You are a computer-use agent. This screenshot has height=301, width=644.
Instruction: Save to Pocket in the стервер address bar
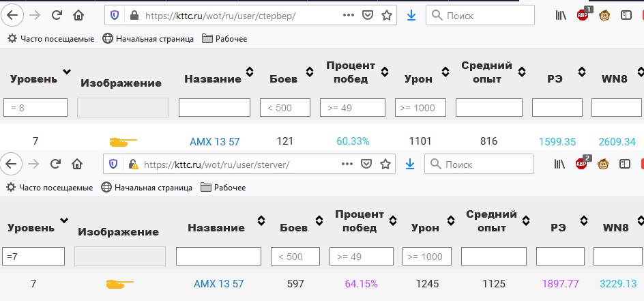[368, 15]
